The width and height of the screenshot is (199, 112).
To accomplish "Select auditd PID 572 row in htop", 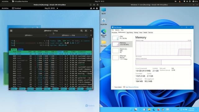I will coord(50,63).
